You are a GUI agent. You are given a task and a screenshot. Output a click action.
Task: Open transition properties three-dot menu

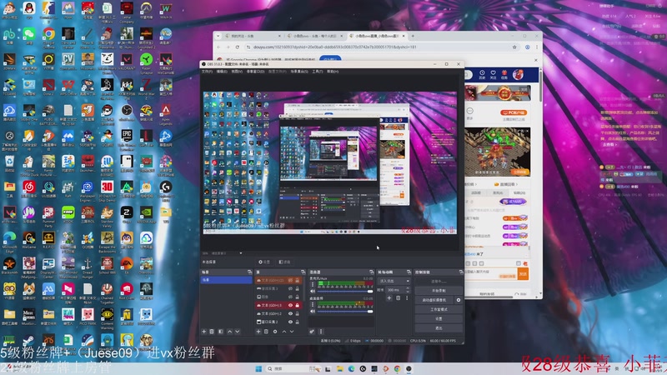(407, 298)
